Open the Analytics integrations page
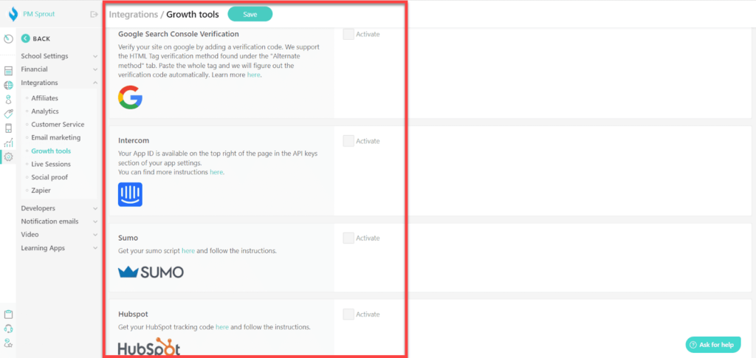This screenshot has width=756, height=358. 45,111
